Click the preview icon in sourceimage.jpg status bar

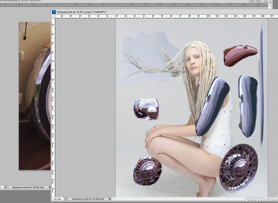click(x=6, y=187)
